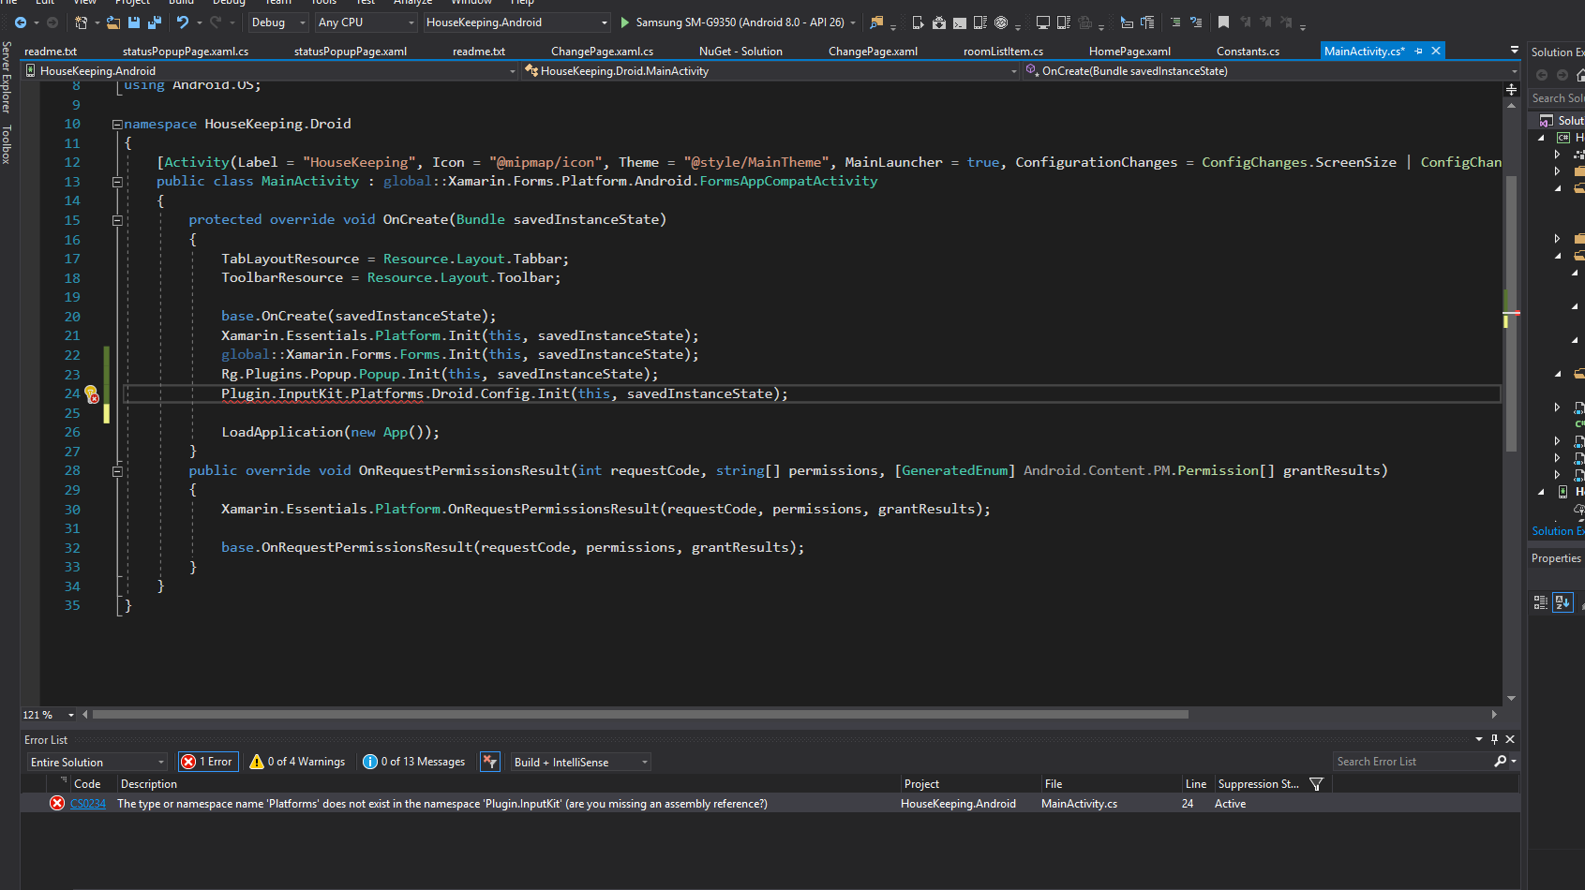Screen dimensions: 1585x890
Task: Open the Debug menu
Action: (x=229, y=4)
